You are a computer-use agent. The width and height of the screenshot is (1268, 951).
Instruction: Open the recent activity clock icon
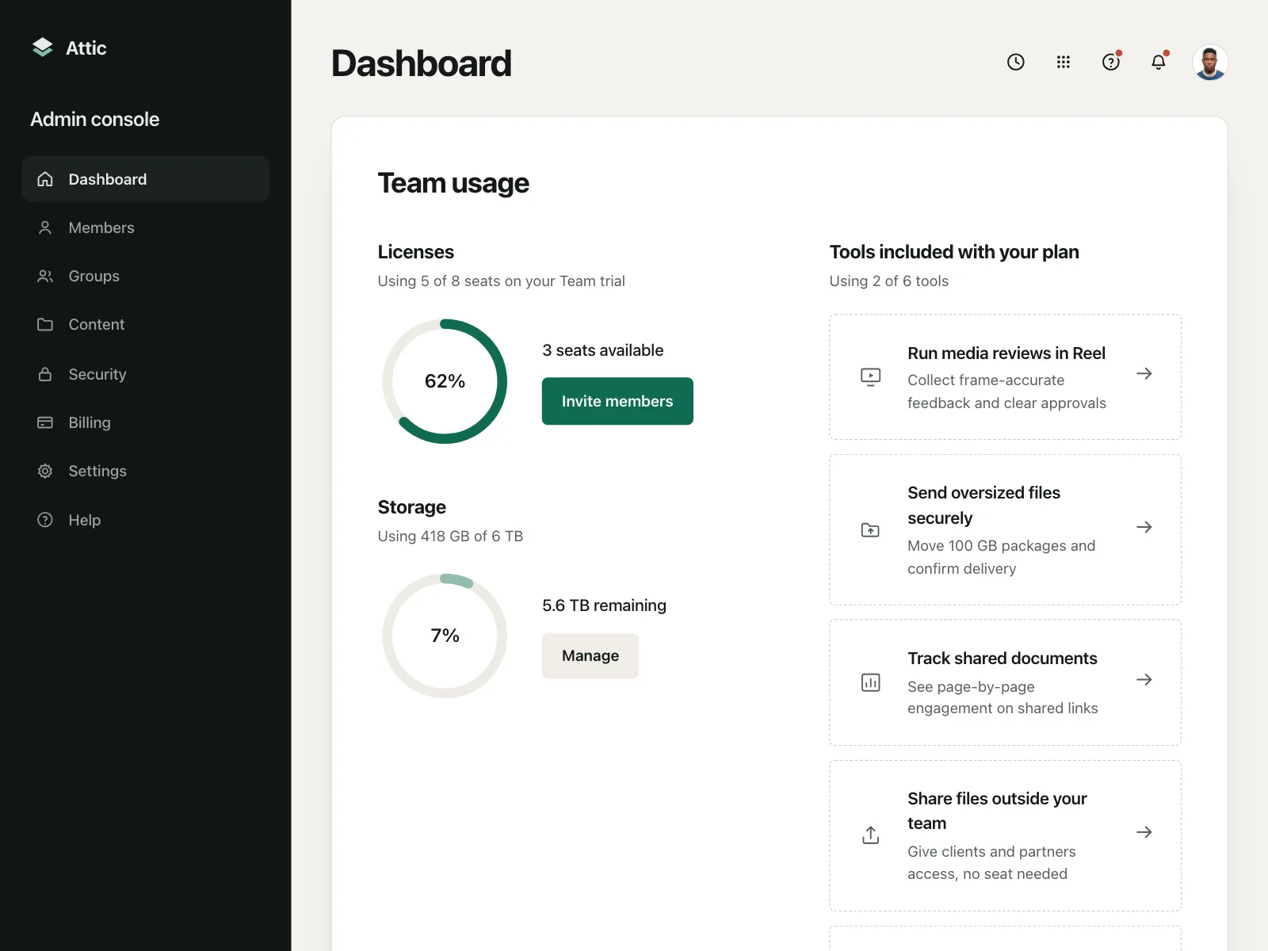coord(1016,62)
